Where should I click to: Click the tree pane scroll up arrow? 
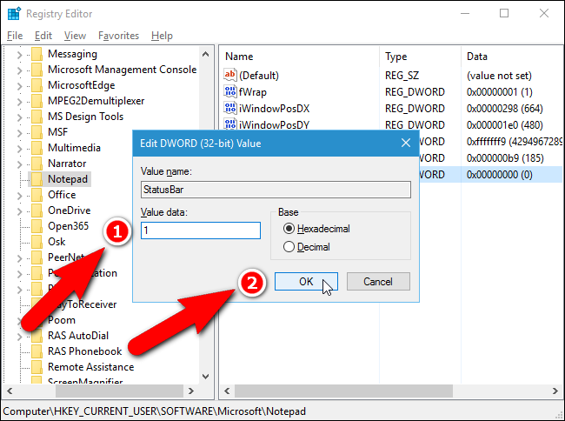206,55
